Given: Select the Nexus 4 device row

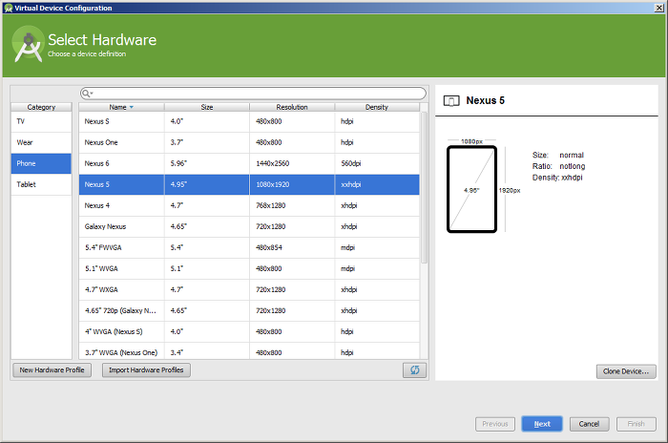Looking at the screenshot, I should [x=249, y=205].
